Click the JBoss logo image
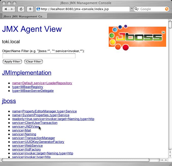The height and width of the screenshot is (166, 172). tap(137, 37)
